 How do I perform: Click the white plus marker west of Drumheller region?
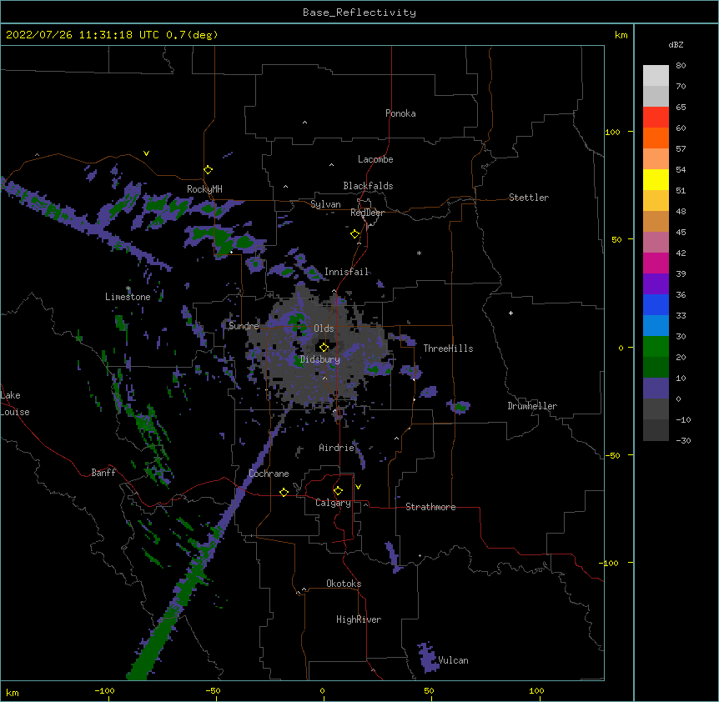click(x=510, y=313)
